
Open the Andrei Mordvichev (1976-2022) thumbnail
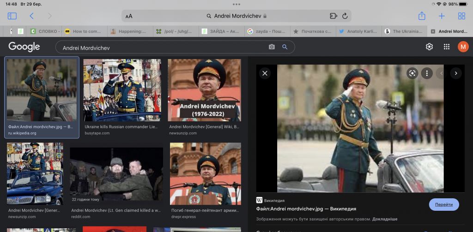point(205,90)
